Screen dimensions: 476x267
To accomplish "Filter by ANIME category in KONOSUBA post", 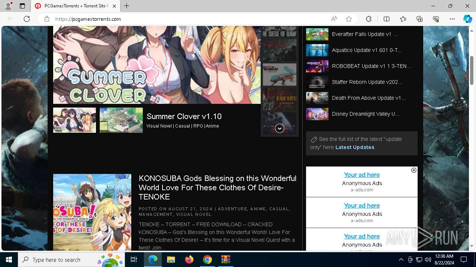I will point(258,209).
